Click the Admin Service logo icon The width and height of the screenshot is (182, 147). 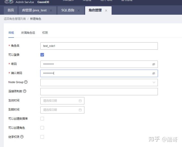(9, 2)
